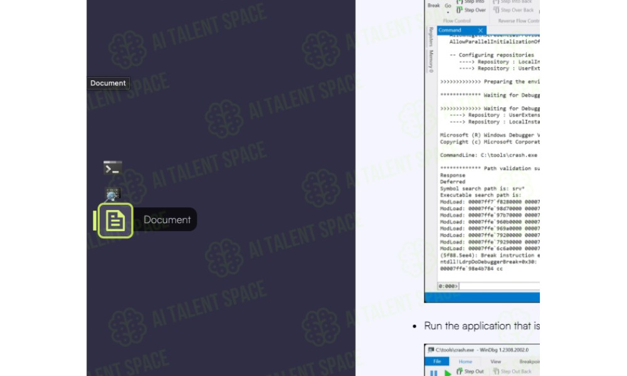Click the lower WinDbg title bar app icon
The image size is (627, 376).
coord(431,350)
